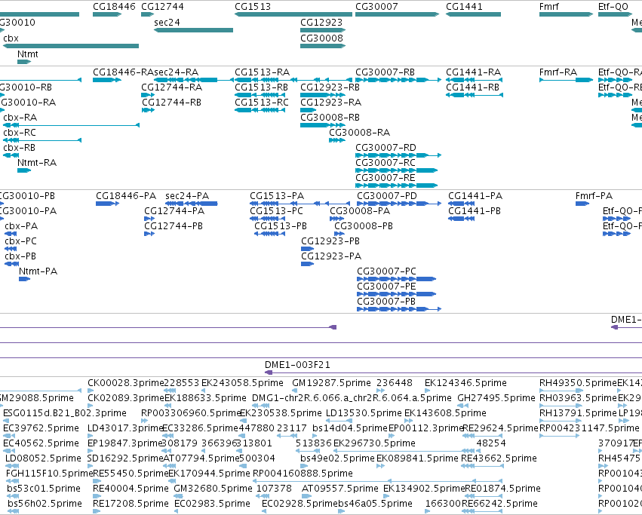642x515 pixels.
Task: Click the sec24 gene label
Action: tap(167, 23)
